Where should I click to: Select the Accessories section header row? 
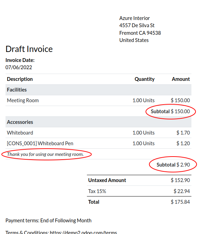click(x=98, y=122)
